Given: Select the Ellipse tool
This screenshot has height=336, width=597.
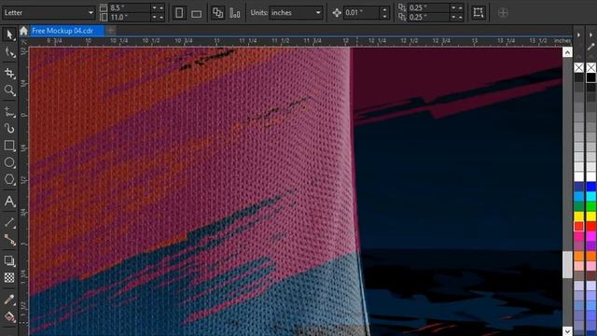Looking at the screenshot, I should pyautogui.click(x=9, y=162).
